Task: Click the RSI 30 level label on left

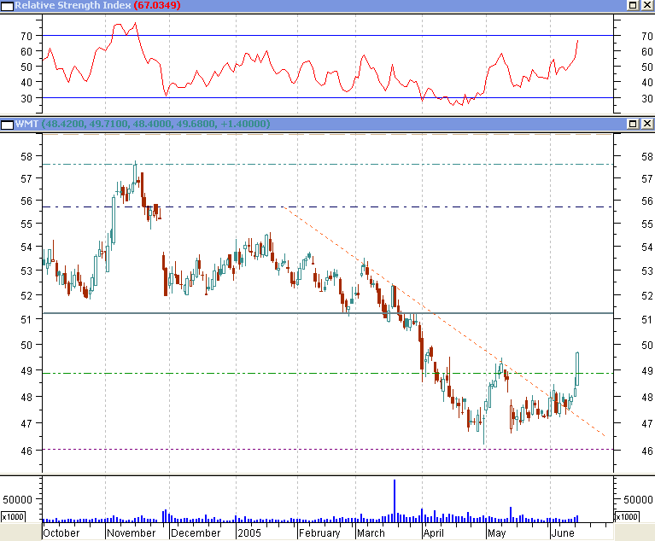Action: click(26, 98)
